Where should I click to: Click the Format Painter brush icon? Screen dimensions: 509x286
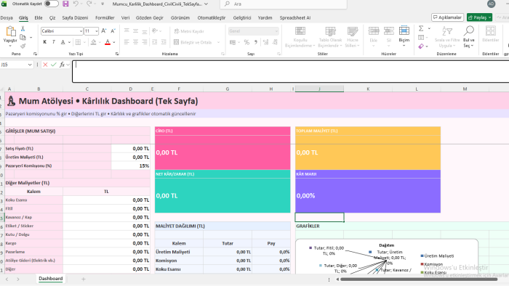(x=23, y=46)
